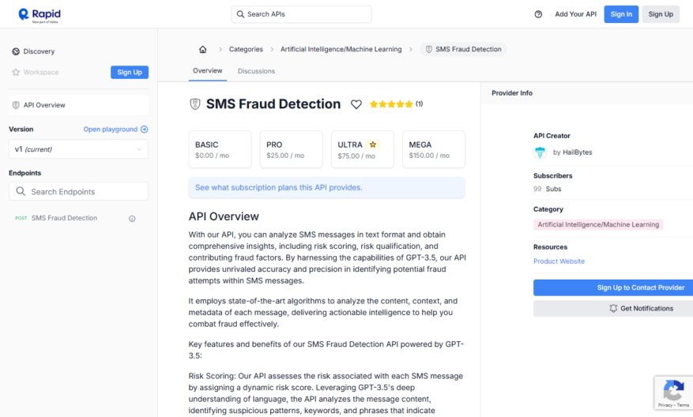
Task: Click Add Your API
Action: tap(576, 14)
